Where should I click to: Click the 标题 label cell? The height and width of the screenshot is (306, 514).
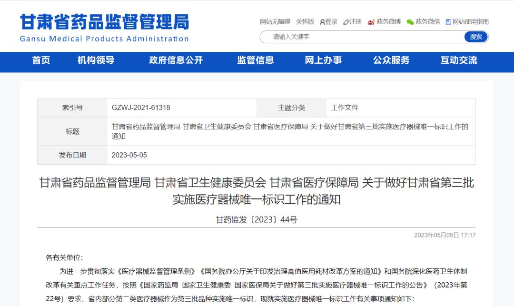(x=72, y=131)
